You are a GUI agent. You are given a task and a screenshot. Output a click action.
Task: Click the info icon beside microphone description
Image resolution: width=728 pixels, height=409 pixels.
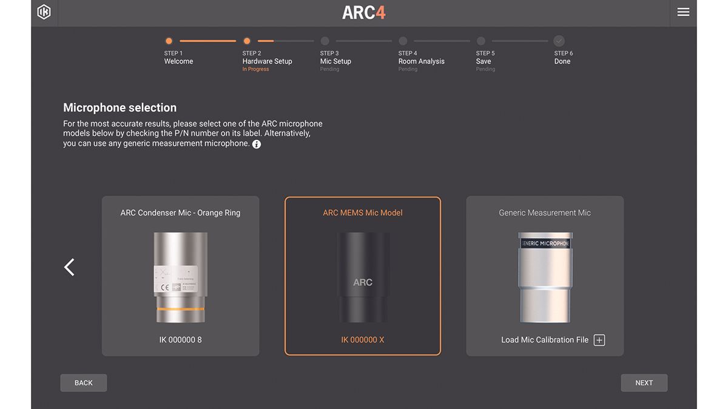point(257,144)
